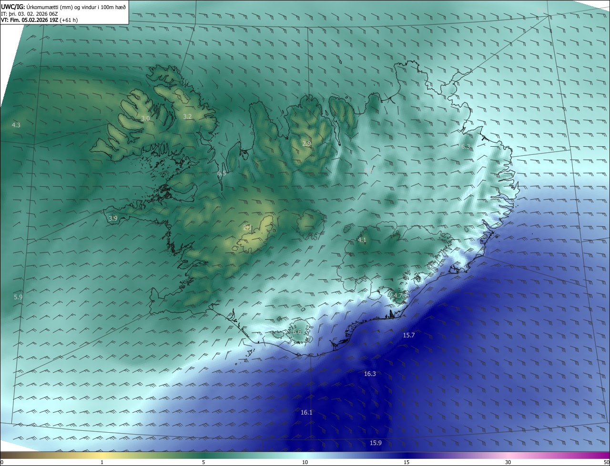
Task: Click the valid time line "VT: Fim. 05.02.2026 19Z"
Action: pos(29,20)
